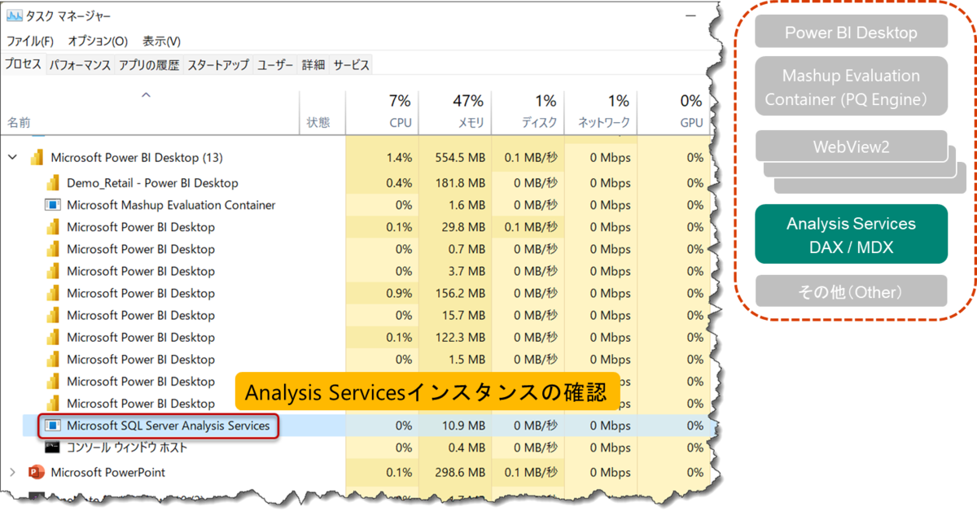Open the 表示(V) menu
977x520 pixels.
[161, 42]
